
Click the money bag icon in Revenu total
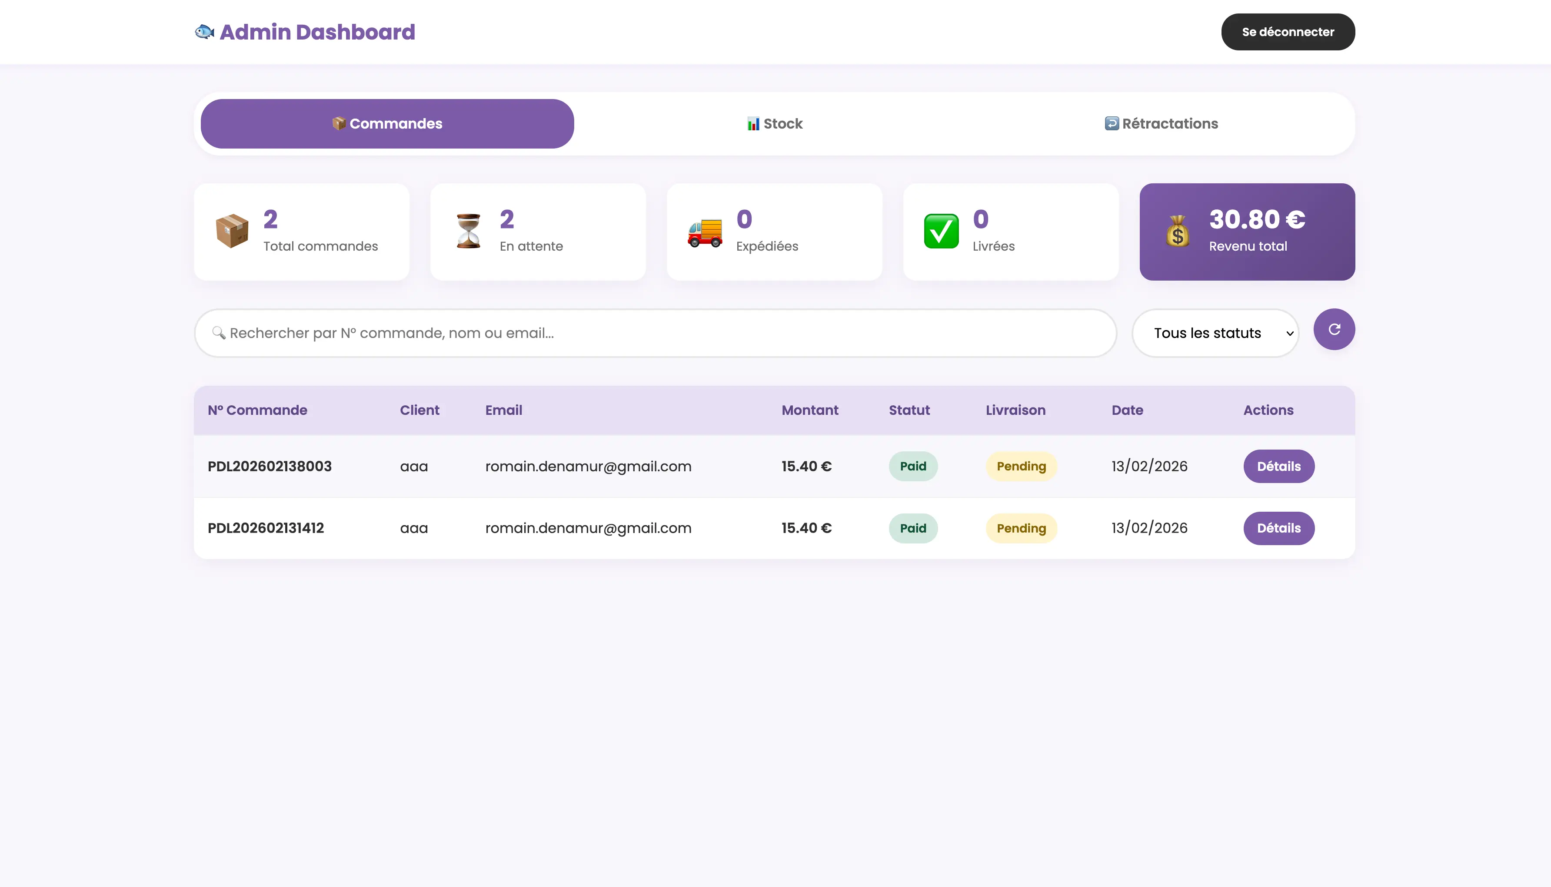(x=1178, y=232)
